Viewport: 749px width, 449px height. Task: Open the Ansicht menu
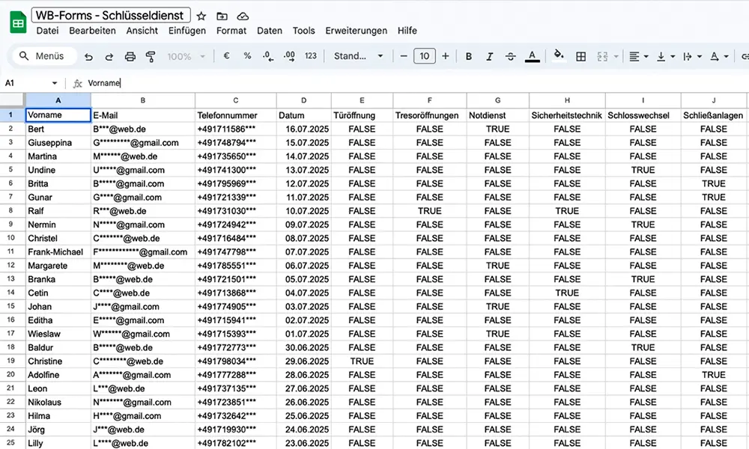(x=142, y=31)
